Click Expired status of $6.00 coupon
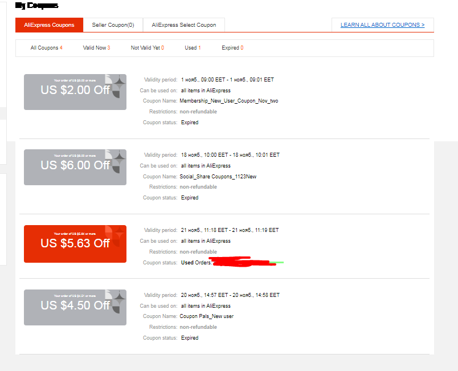458x371 pixels. pyautogui.click(x=190, y=198)
